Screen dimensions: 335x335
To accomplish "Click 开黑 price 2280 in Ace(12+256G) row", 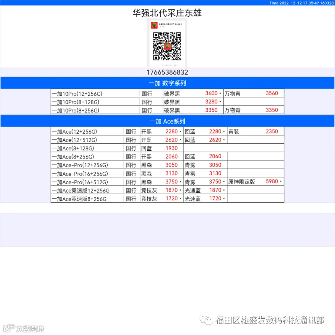I will tap(172, 131).
